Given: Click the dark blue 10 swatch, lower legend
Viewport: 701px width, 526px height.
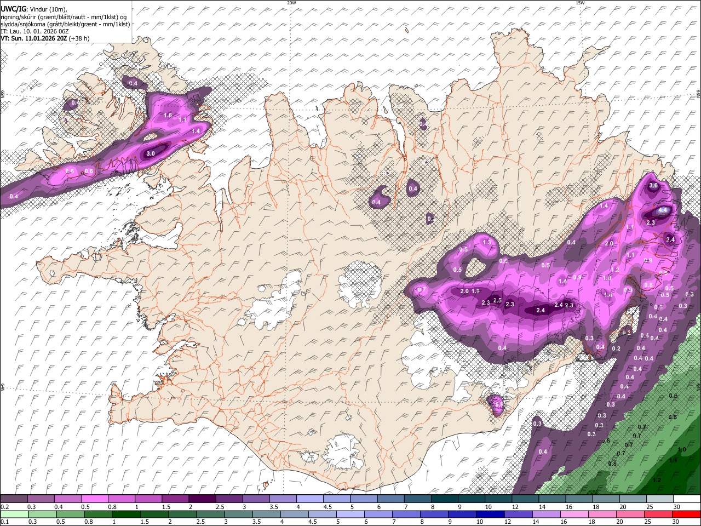Looking at the screenshot, I should 490,514.
